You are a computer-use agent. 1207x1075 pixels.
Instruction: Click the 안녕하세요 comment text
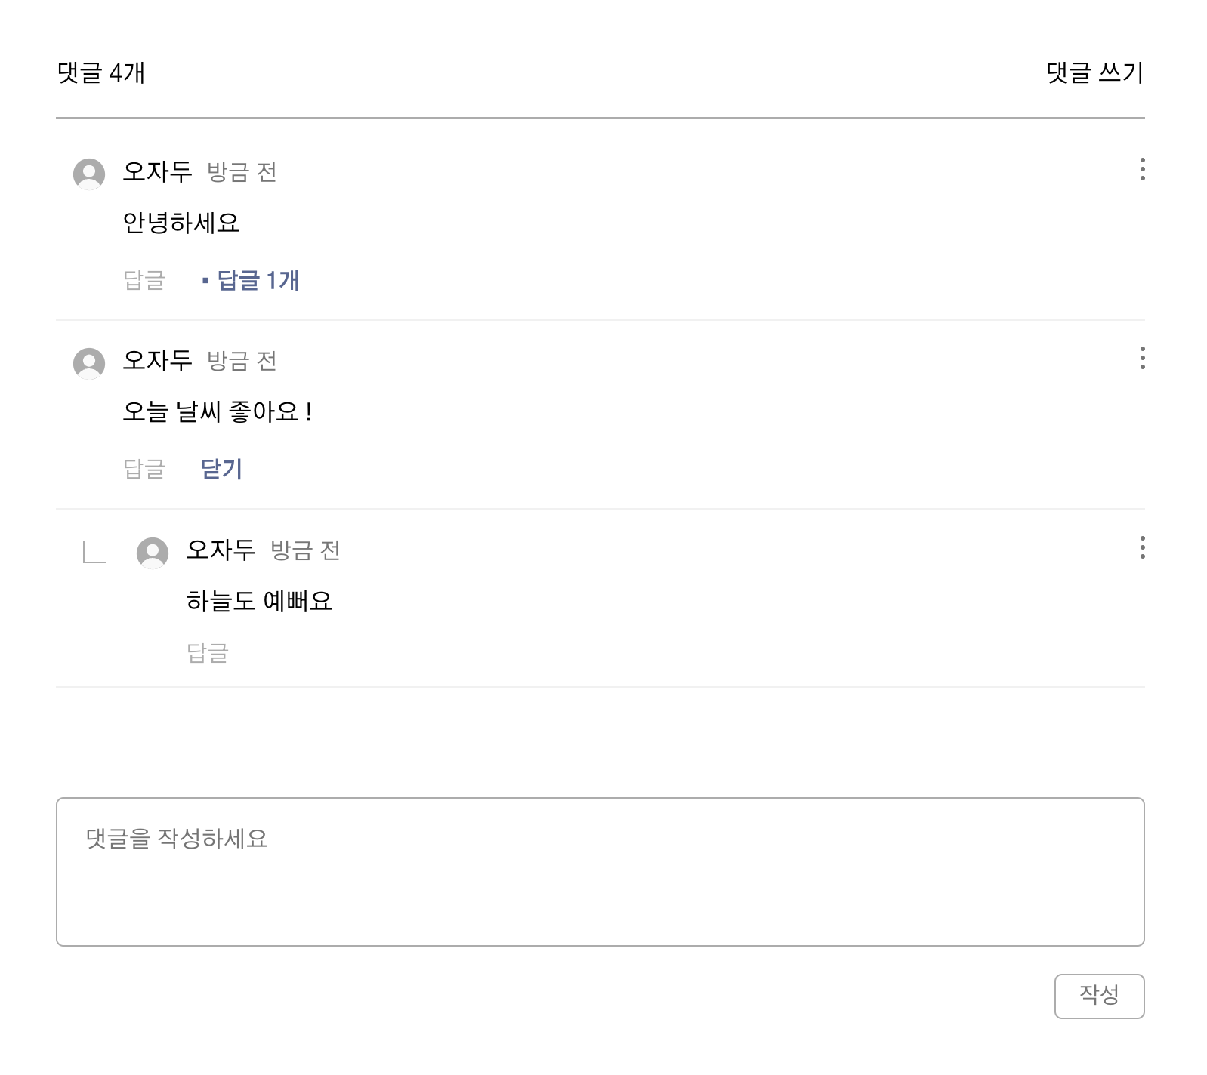(x=181, y=223)
